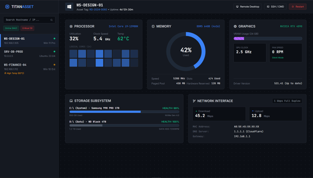The height and width of the screenshot is (178, 313).
Task: Toggle the Critical (3) filter chip
Action: click(x=28, y=28)
